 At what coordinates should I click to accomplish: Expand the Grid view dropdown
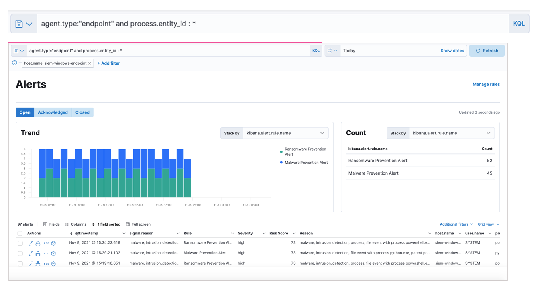pos(488,224)
